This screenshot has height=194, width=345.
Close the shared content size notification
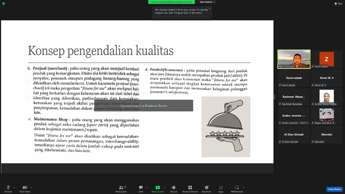210,9
